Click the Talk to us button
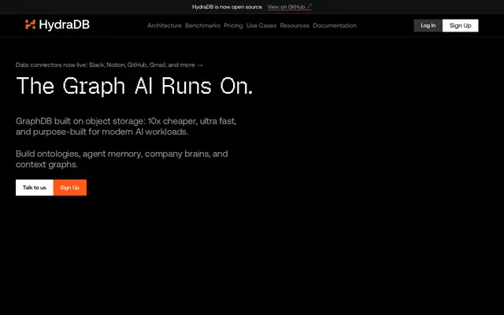Image resolution: width=504 pixels, height=315 pixels. point(35,187)
